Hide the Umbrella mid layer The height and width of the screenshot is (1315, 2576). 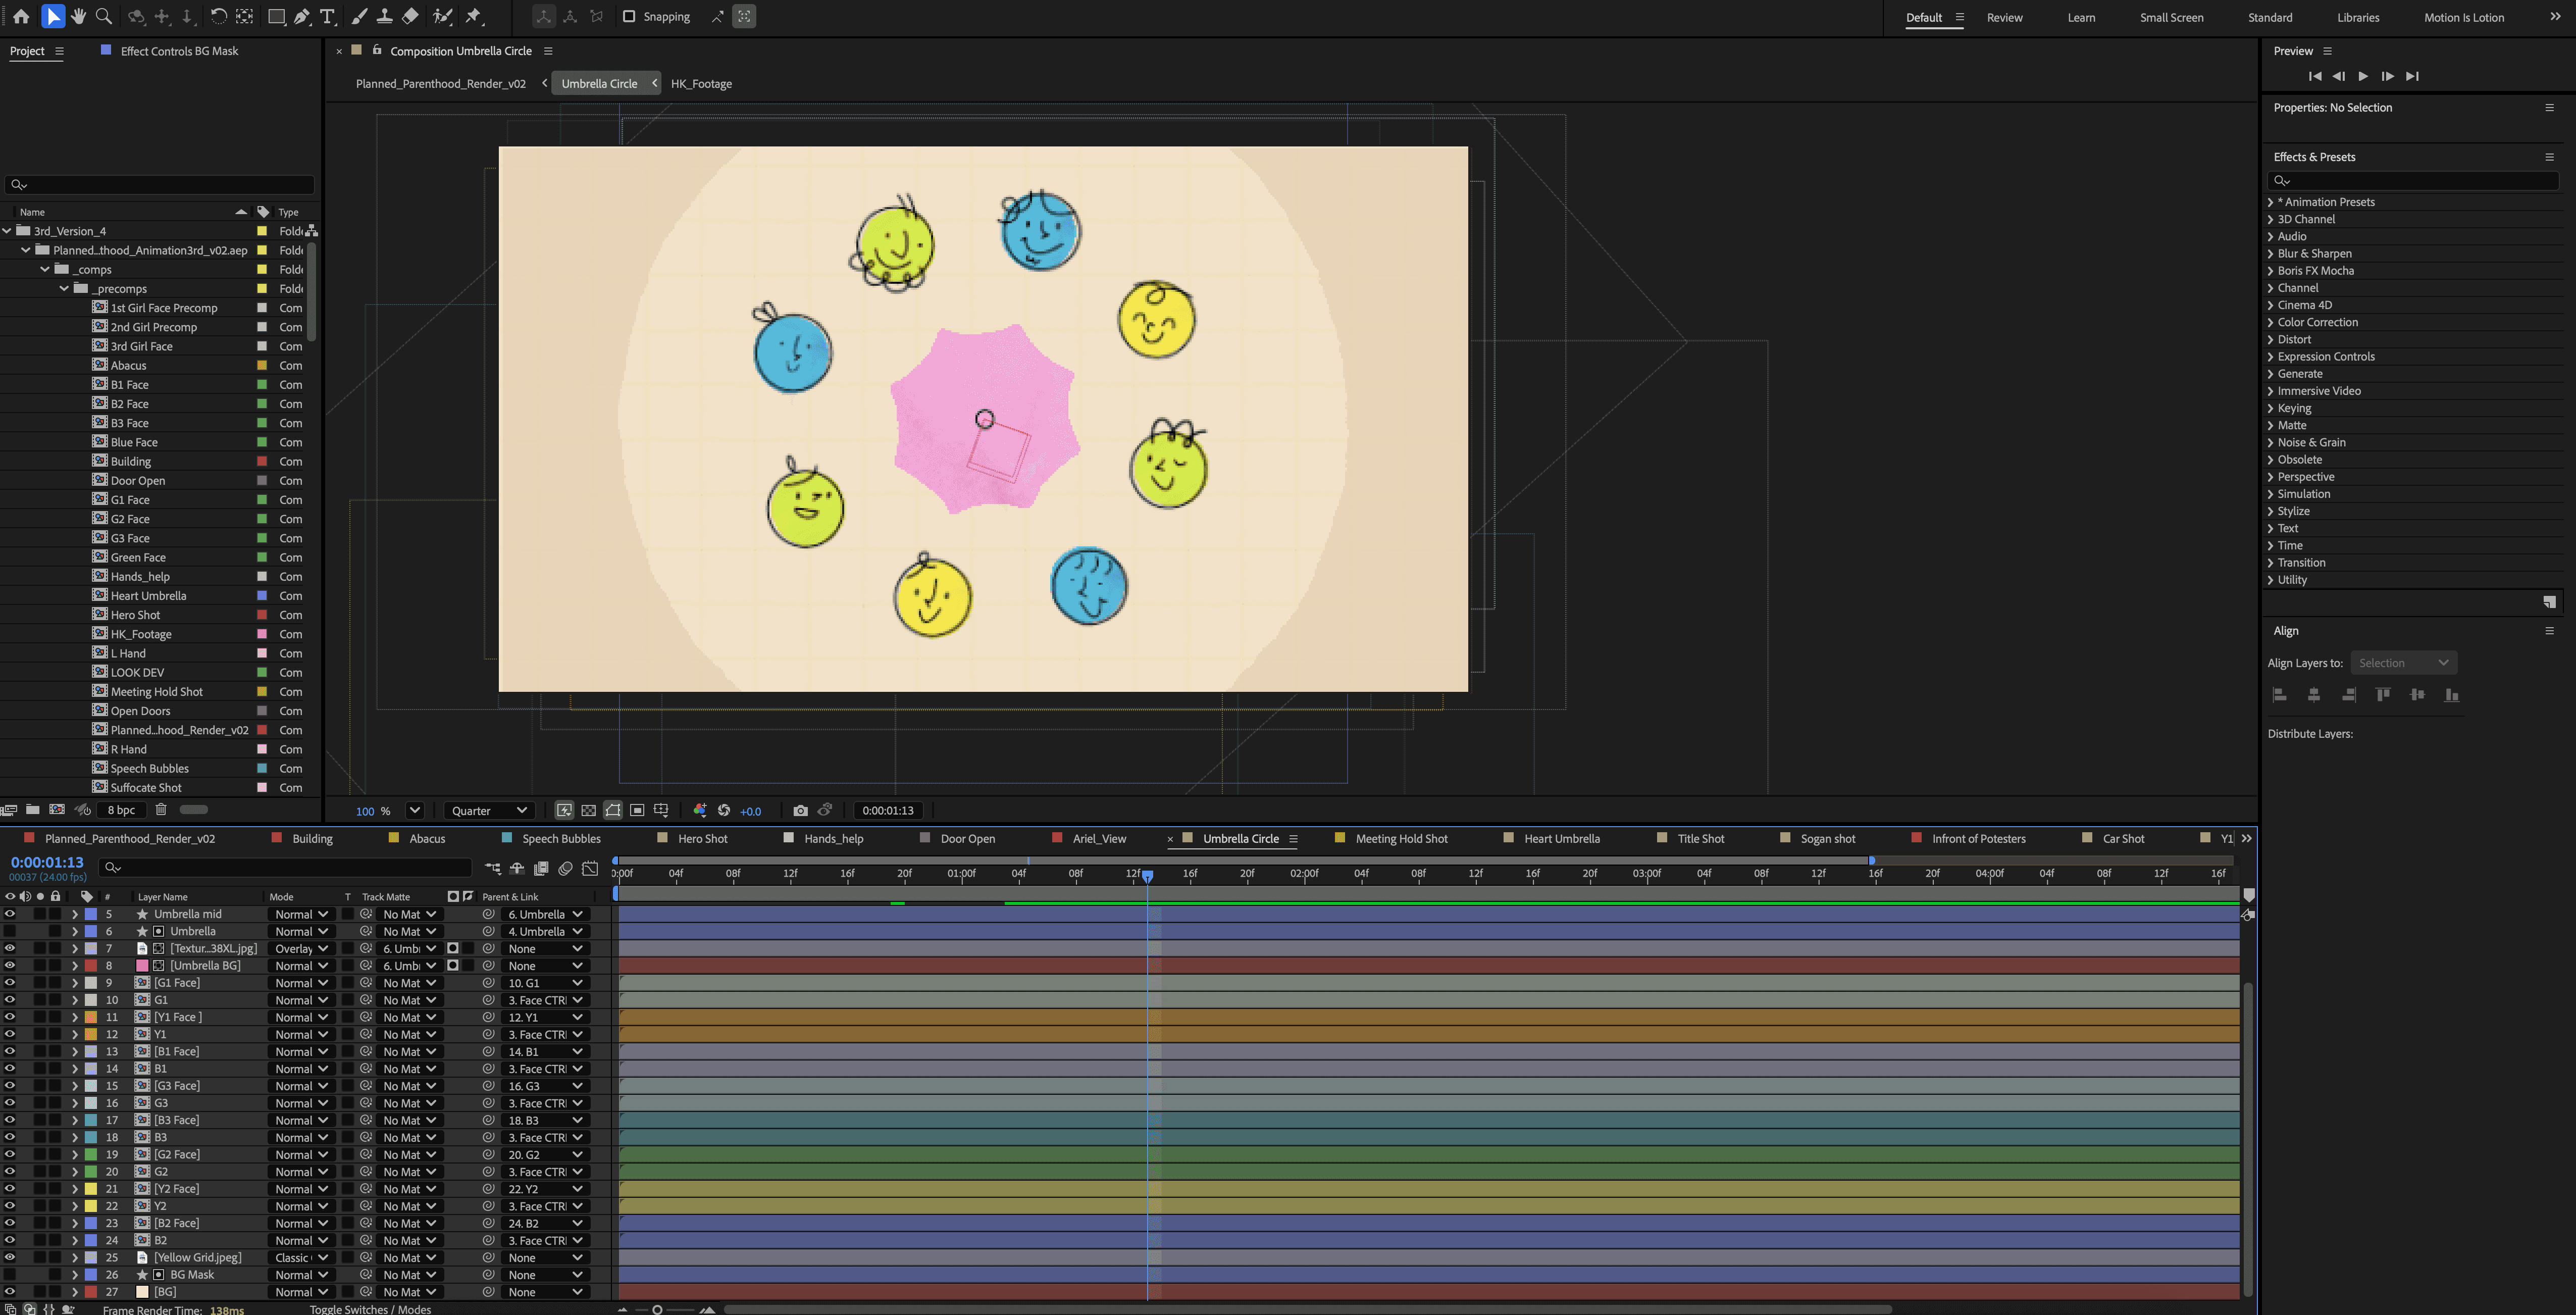tap(10, 914)
